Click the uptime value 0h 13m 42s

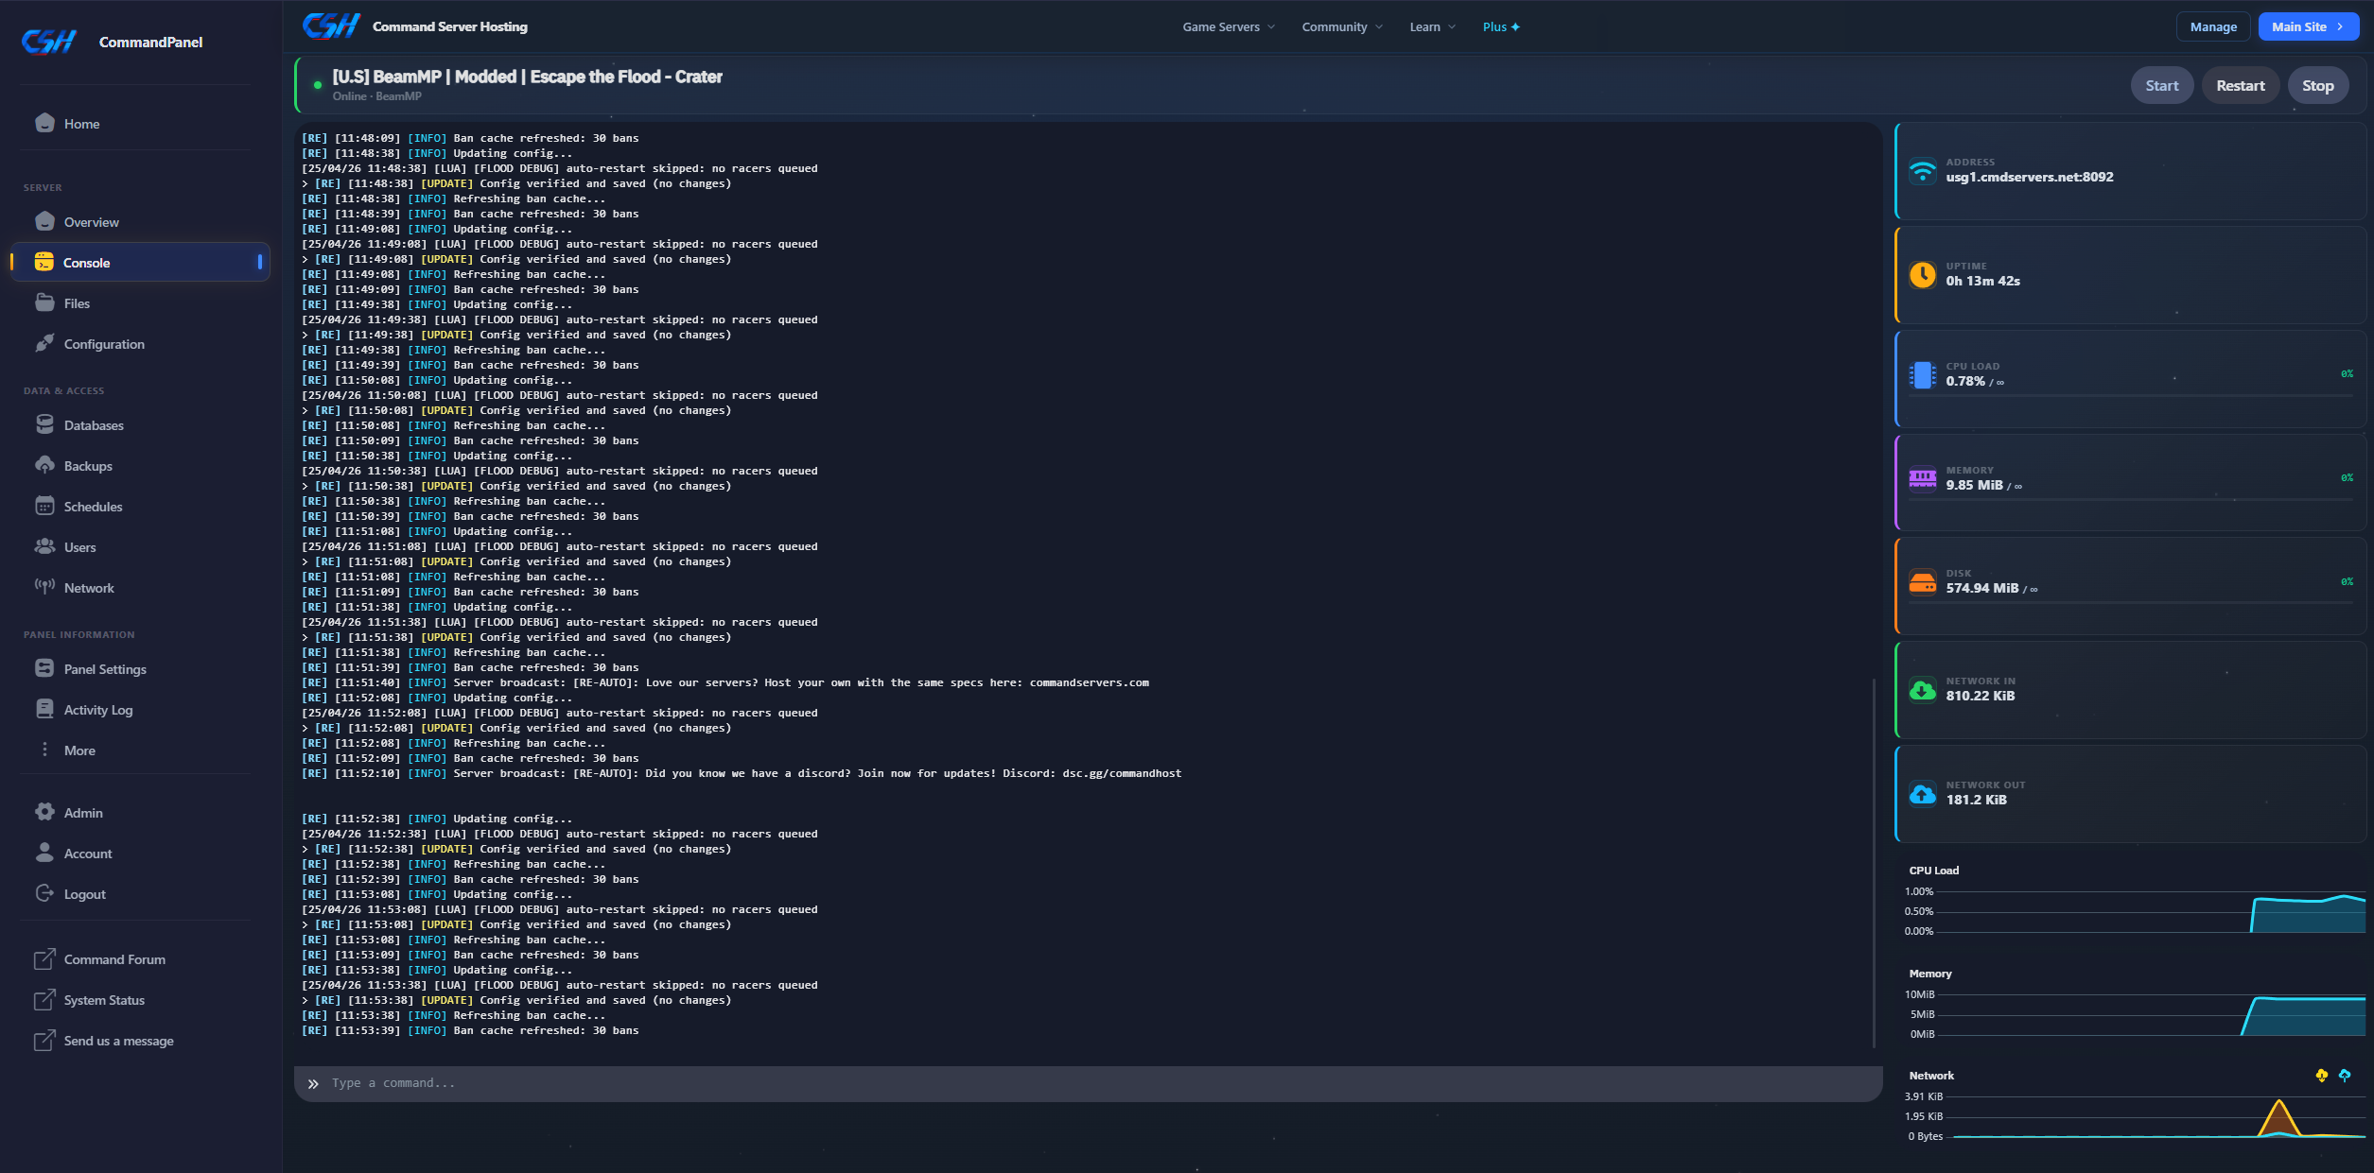(x=1983, y=281)
